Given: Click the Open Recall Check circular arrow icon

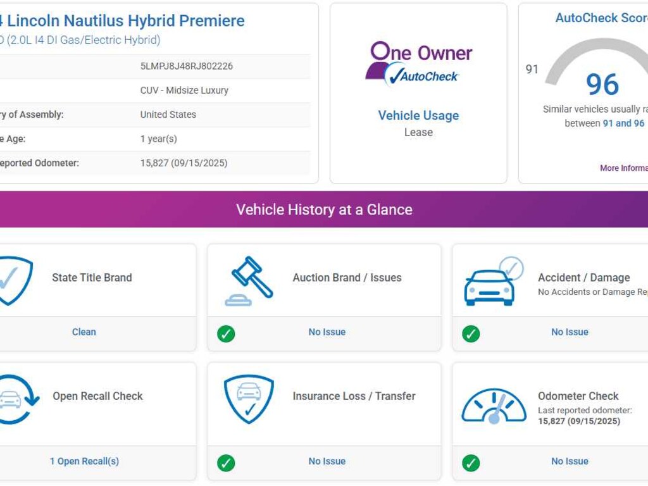Looking at the screenshot, I should pyautogui.click(x=15, y=399).
